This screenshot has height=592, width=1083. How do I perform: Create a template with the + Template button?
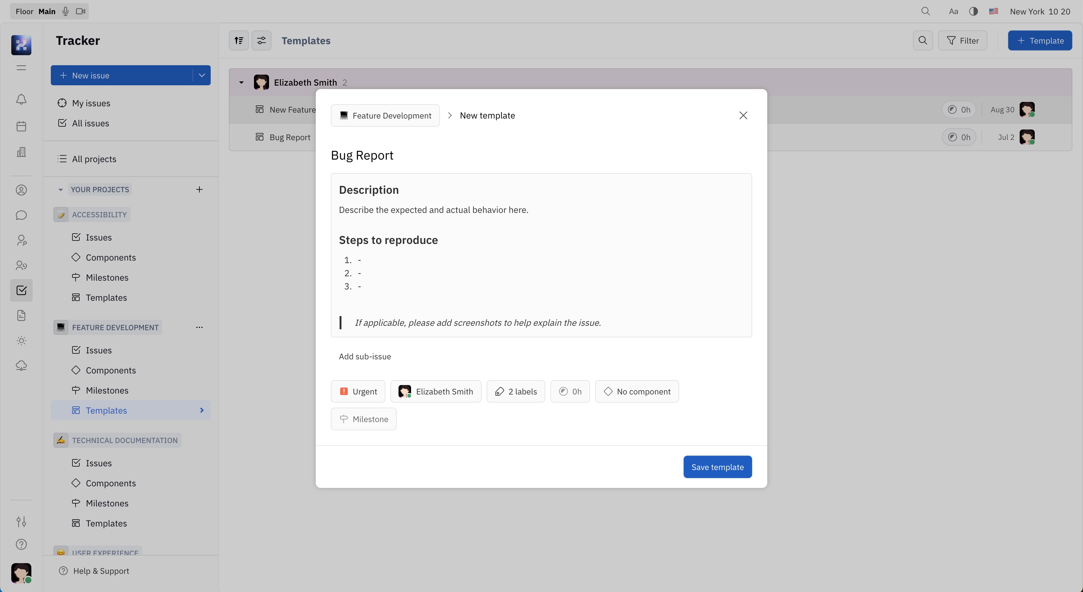pos(1040,40)
